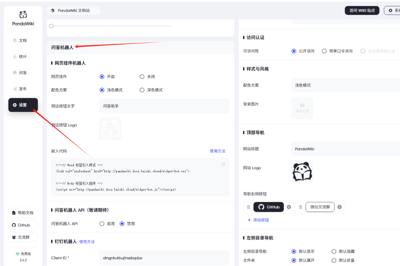The width and height of the screenshot is (400, 266).
Task: Open 使用方法 link beside 嵌入代码
Action: click(x=217, y=151)
